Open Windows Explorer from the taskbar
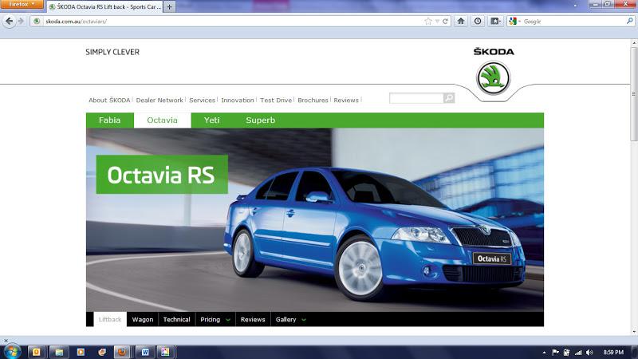The height and width of the screenshot is (359, 638). point(59,352)
